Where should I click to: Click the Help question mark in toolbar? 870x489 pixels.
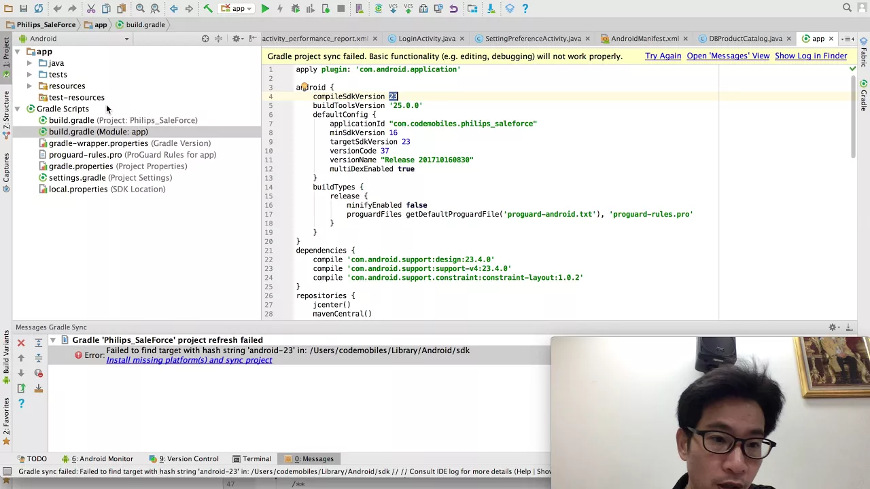525,9
